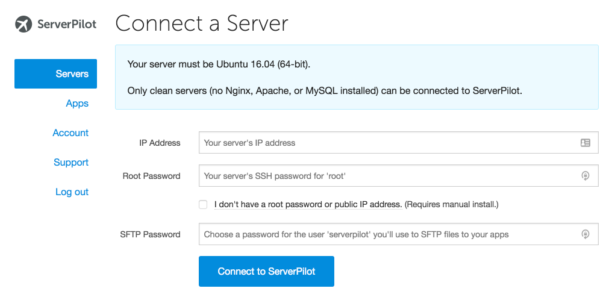This screenshot has width=615, height=306.
Task: Open the Support page
Action: point(71,163)
